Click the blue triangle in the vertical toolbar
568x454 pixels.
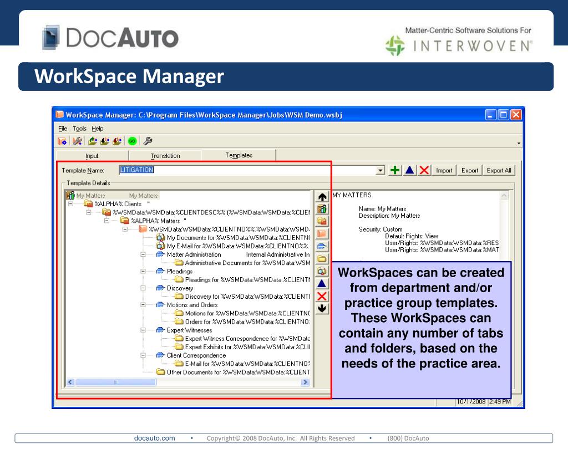click(322, 283)
